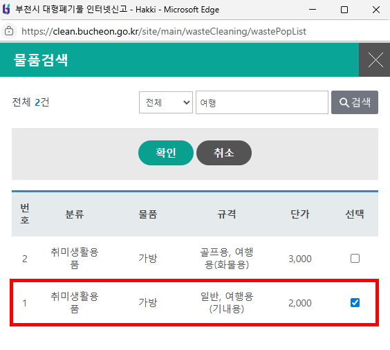Click the Hakki app icon in title bar
Screen dimensions: 390x350
click(6, 10)
